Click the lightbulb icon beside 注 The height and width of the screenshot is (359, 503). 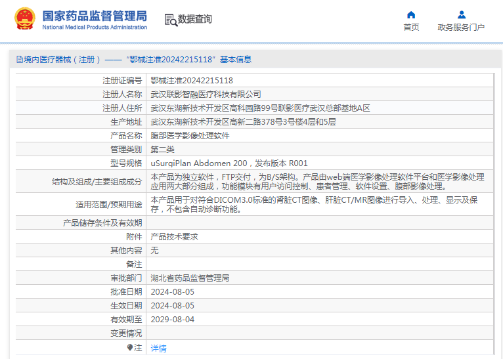(x=130, y=347)
